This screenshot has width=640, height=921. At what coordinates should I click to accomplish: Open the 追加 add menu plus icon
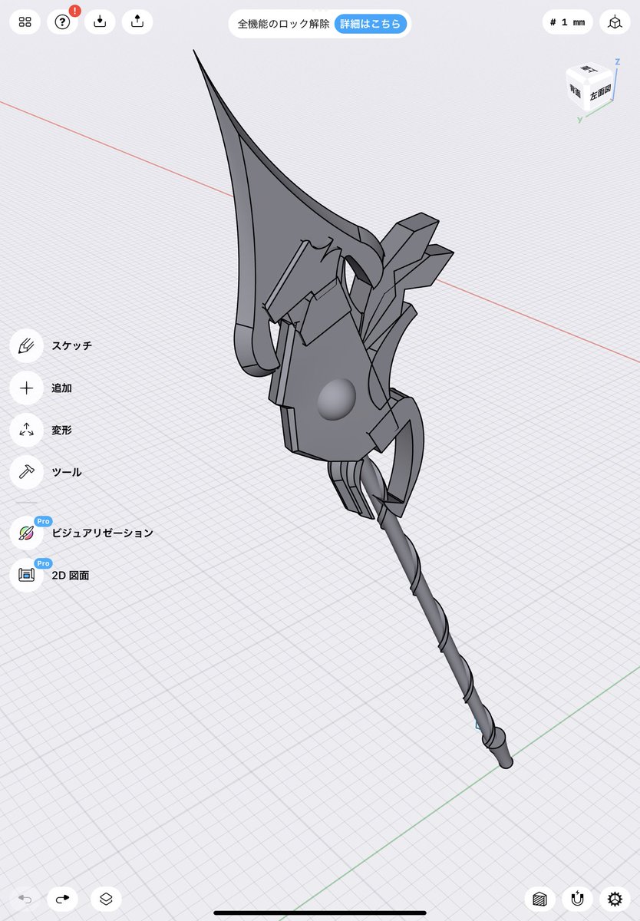[26, 388]
